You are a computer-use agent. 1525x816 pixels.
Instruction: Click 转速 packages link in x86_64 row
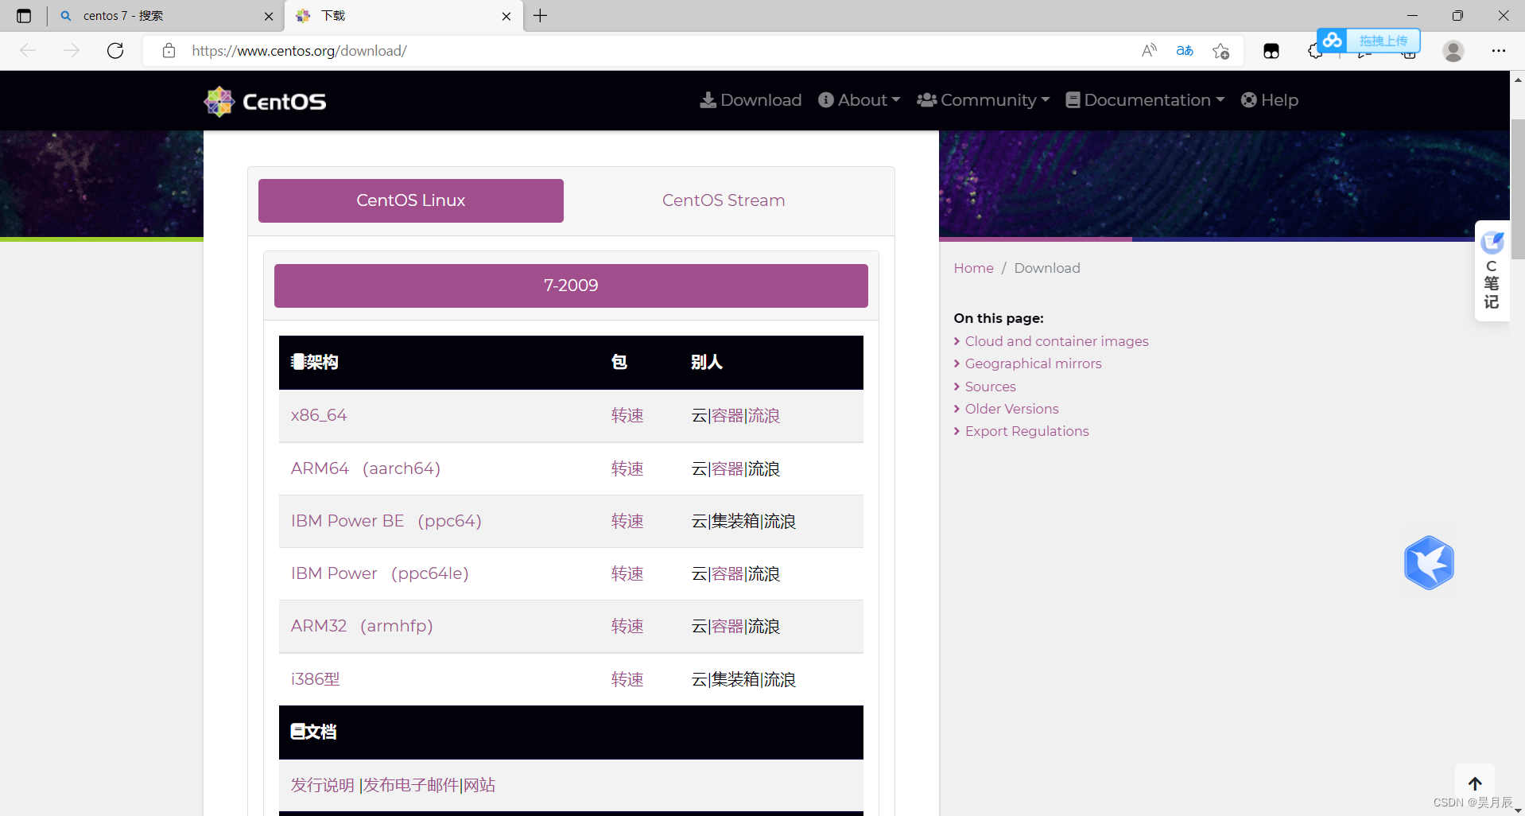point(627,416)
